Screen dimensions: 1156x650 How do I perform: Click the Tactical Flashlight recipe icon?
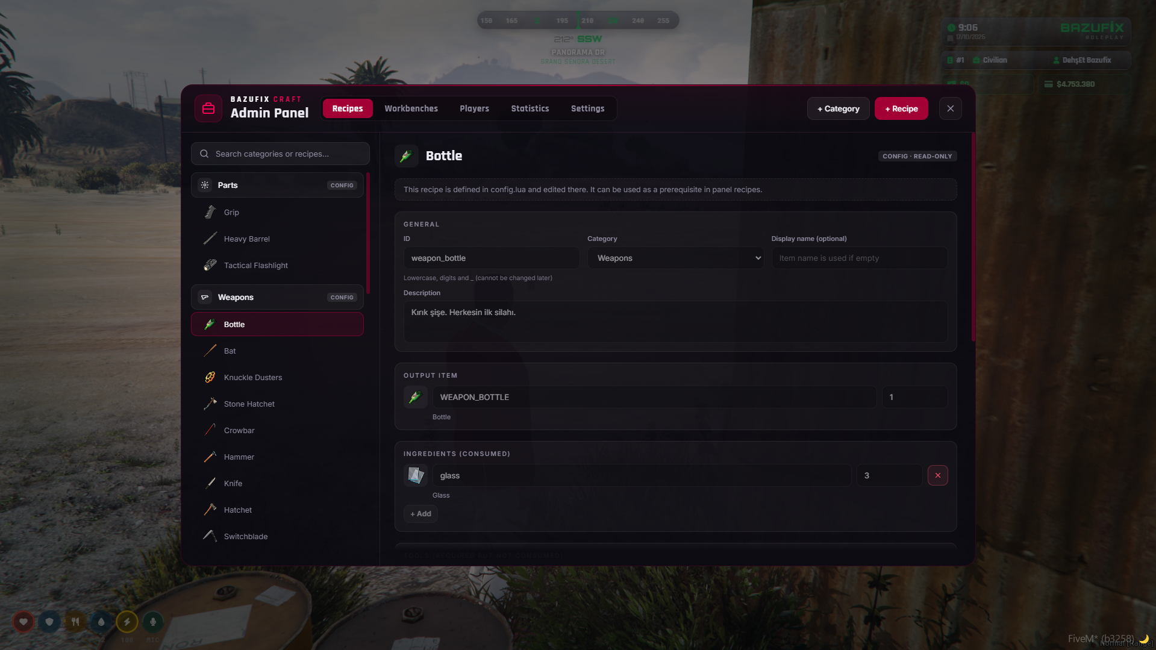(x=210, y=265)
